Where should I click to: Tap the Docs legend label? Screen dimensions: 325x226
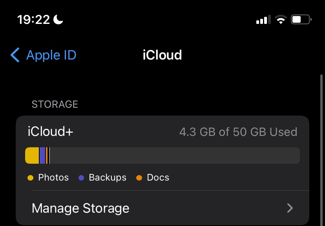pyautogui.click(x=158, y=178)
